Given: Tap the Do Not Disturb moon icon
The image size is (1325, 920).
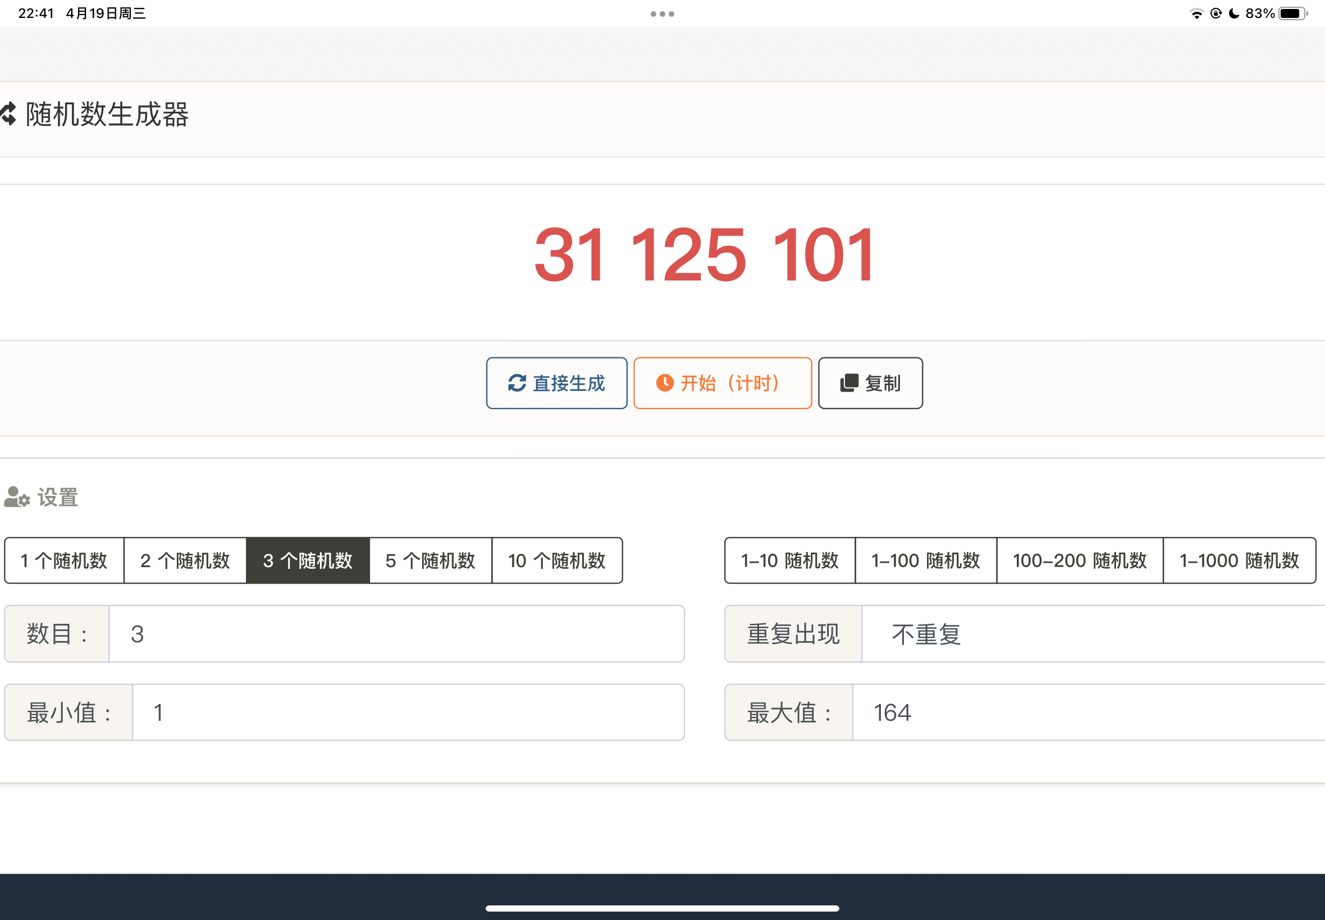Looking at the screenshot, I should click(1234, 13).
